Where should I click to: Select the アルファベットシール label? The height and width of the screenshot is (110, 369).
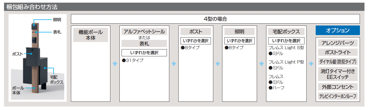(x=144, y=32)
